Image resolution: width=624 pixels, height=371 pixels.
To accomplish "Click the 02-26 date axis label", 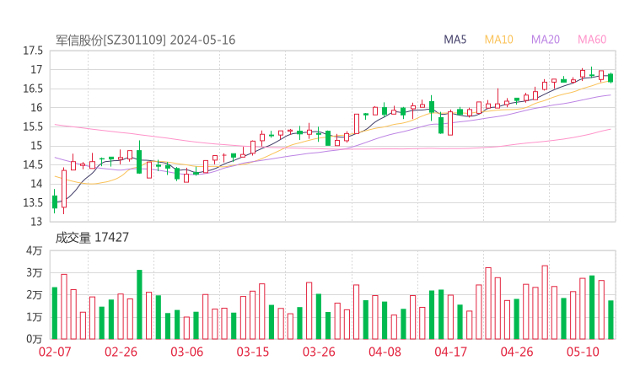I will [x=121, y=352].
